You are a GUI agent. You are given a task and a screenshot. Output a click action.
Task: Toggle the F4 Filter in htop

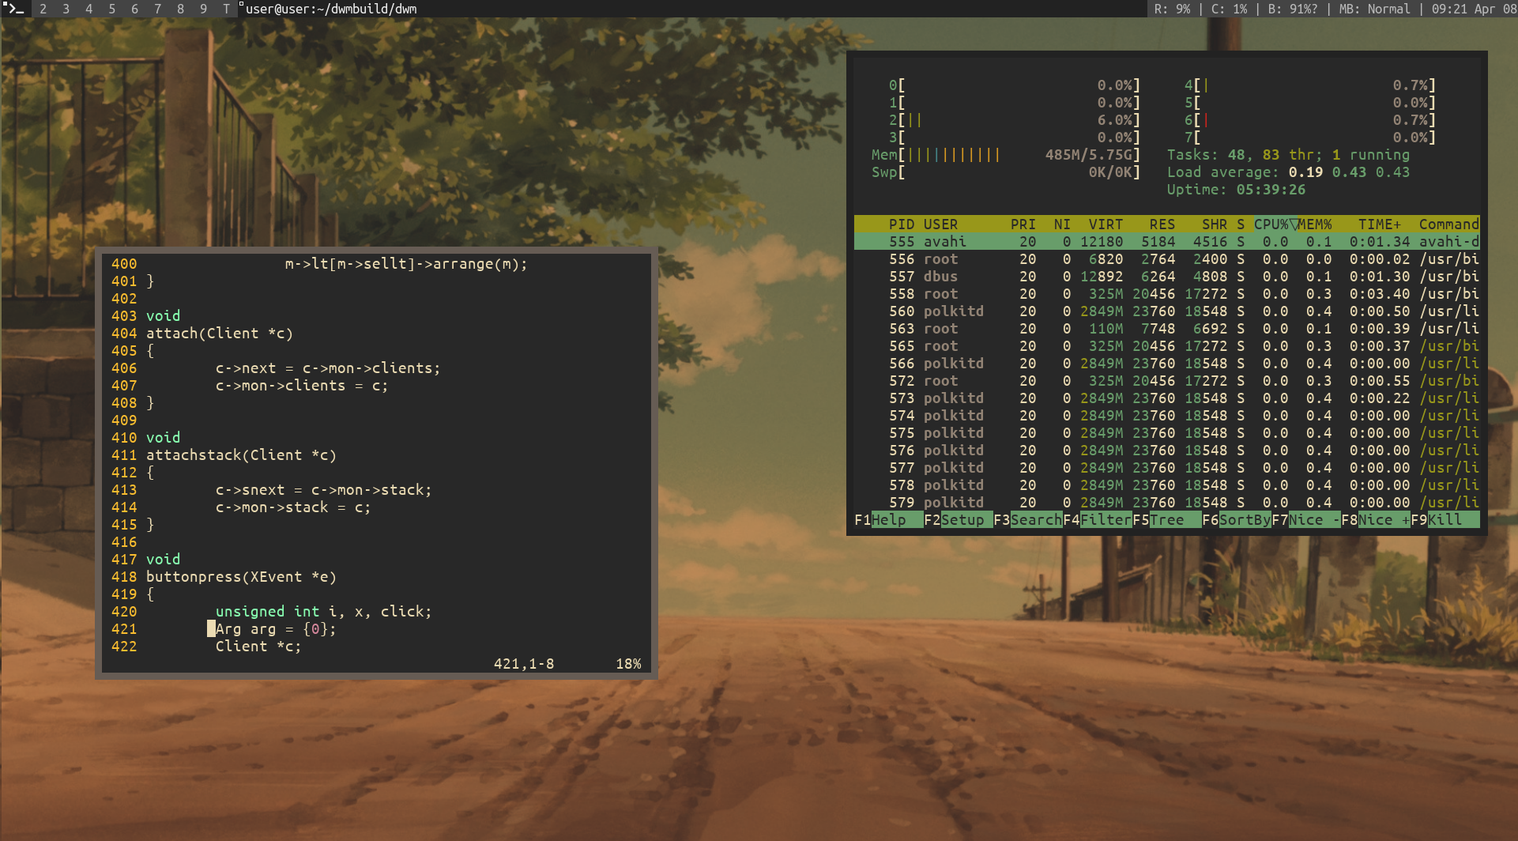click(x=1102, y=519)
